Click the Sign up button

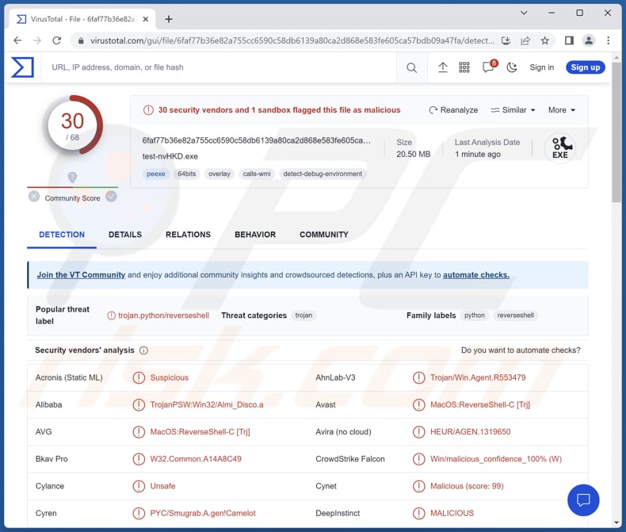[586, 67]
